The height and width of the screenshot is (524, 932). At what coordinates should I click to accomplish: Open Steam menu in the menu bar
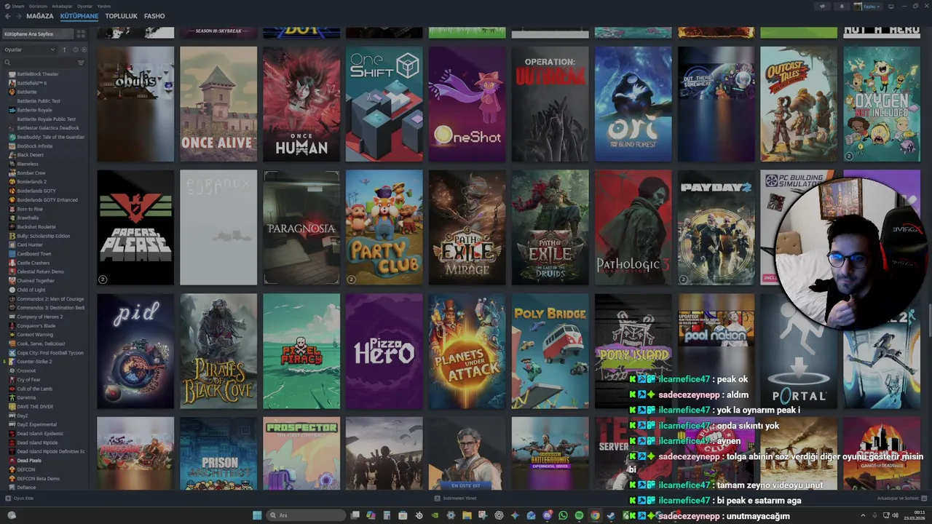(17, 6)
